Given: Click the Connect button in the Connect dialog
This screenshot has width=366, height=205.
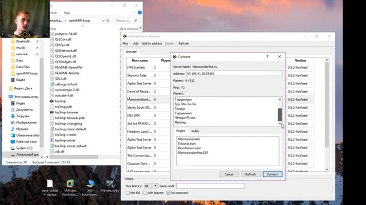Looking at the screenshot, I should tap(272, 174).
